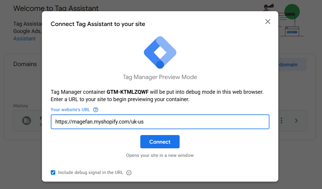322x189 pixels.
Task: Select the GTM-KTMLZQWF container ID text
Action: (x=128, y=92)
